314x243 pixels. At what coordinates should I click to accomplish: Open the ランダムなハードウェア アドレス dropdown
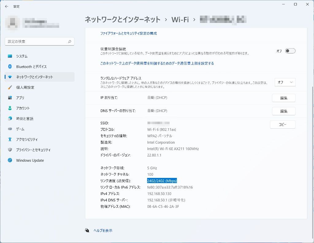pyautogui.click(x=285, y=82)
